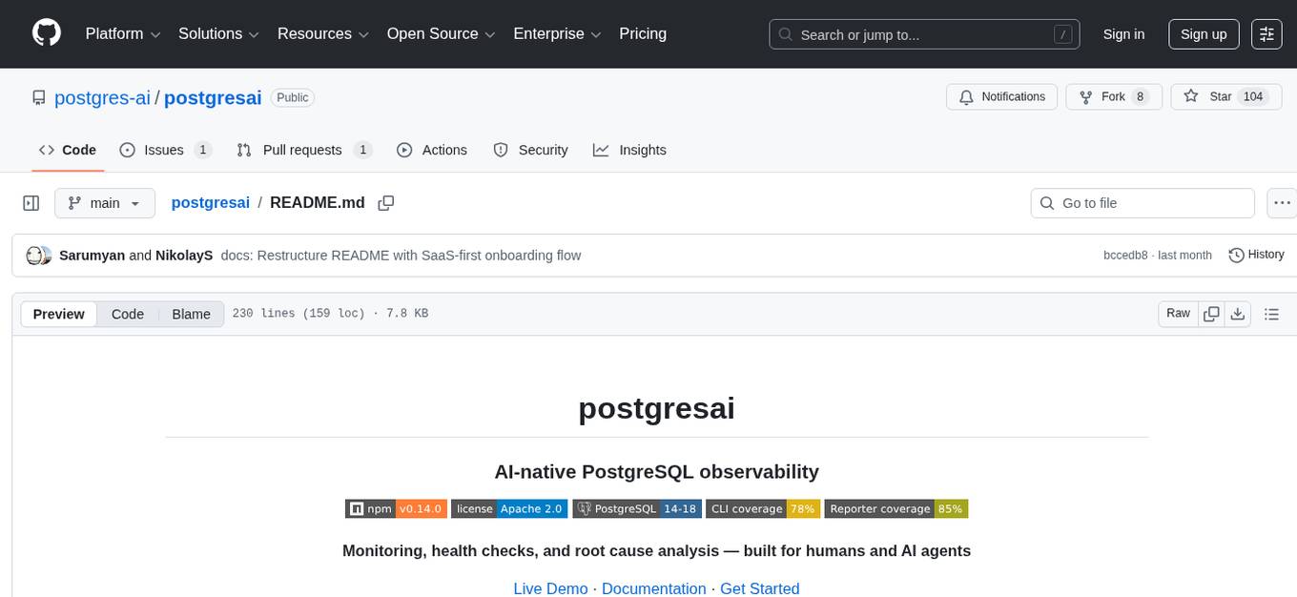The image size is (1297, 597).
Task: Fork the postgresai repository
Action: pyautogui.click(x=1114, y=96)
